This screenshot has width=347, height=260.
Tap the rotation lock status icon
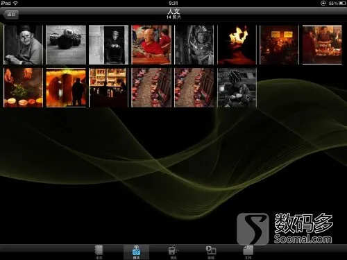pos(323,3)
